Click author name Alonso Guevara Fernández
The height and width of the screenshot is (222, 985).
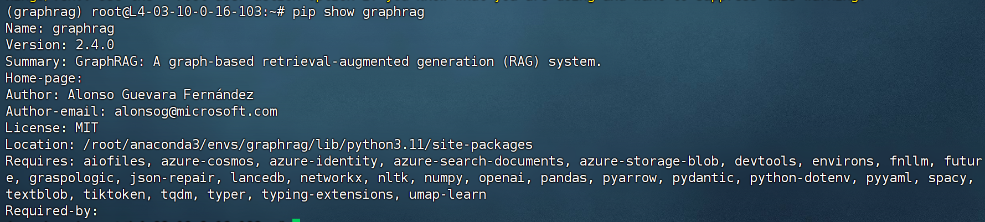(161, 95)
